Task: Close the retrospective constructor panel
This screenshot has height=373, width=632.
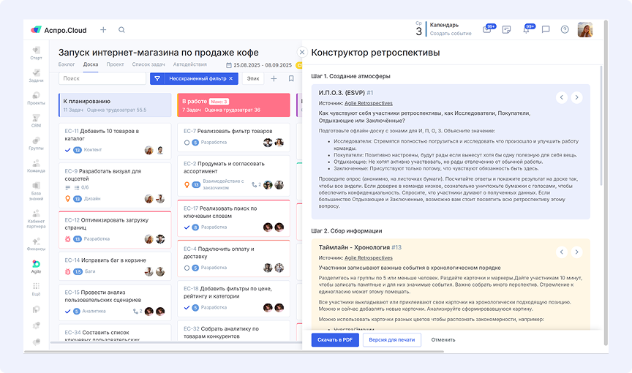Action: [x=301, y=52]
